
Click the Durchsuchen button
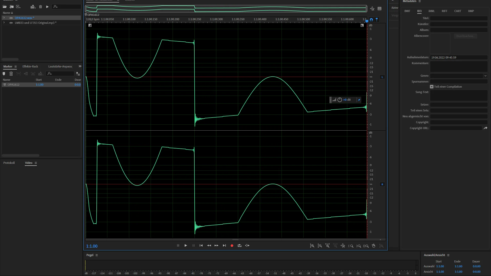point(465,36)
